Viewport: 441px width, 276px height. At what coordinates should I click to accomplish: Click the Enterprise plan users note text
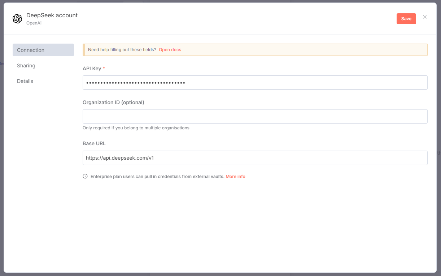157,177
